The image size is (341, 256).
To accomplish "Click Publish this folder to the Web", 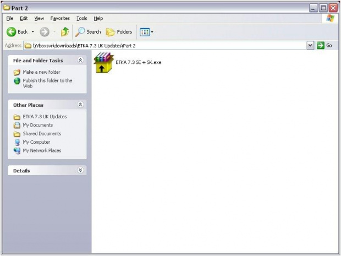I will [x=47, y=83].
